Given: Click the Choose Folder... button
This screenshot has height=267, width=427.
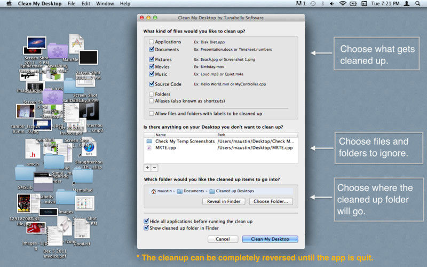Looking at the screenshot, I should 271,201.
